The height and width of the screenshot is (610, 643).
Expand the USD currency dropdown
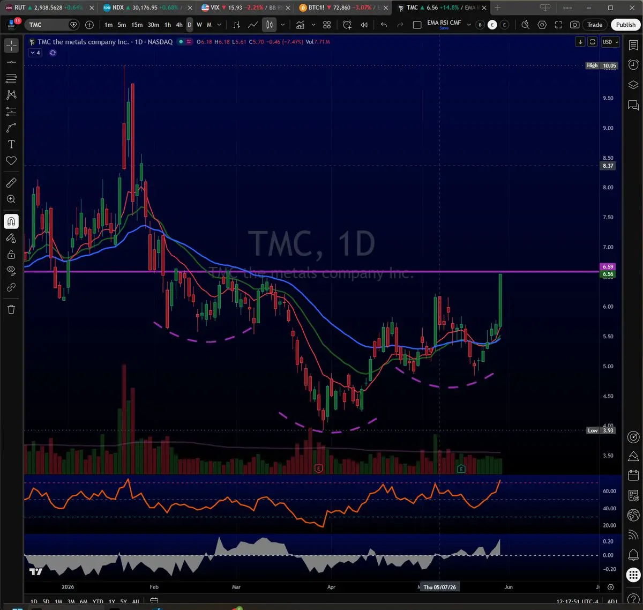pyautogui.click(x=610, y=42)
